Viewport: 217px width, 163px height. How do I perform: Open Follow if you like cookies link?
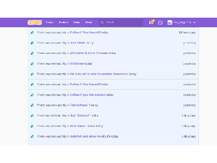point(88,95)
